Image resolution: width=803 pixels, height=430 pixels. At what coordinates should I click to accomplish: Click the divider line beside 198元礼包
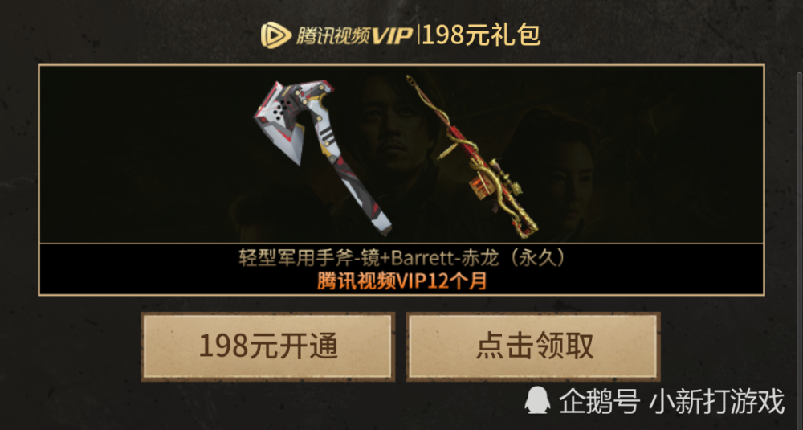[419, 35]
